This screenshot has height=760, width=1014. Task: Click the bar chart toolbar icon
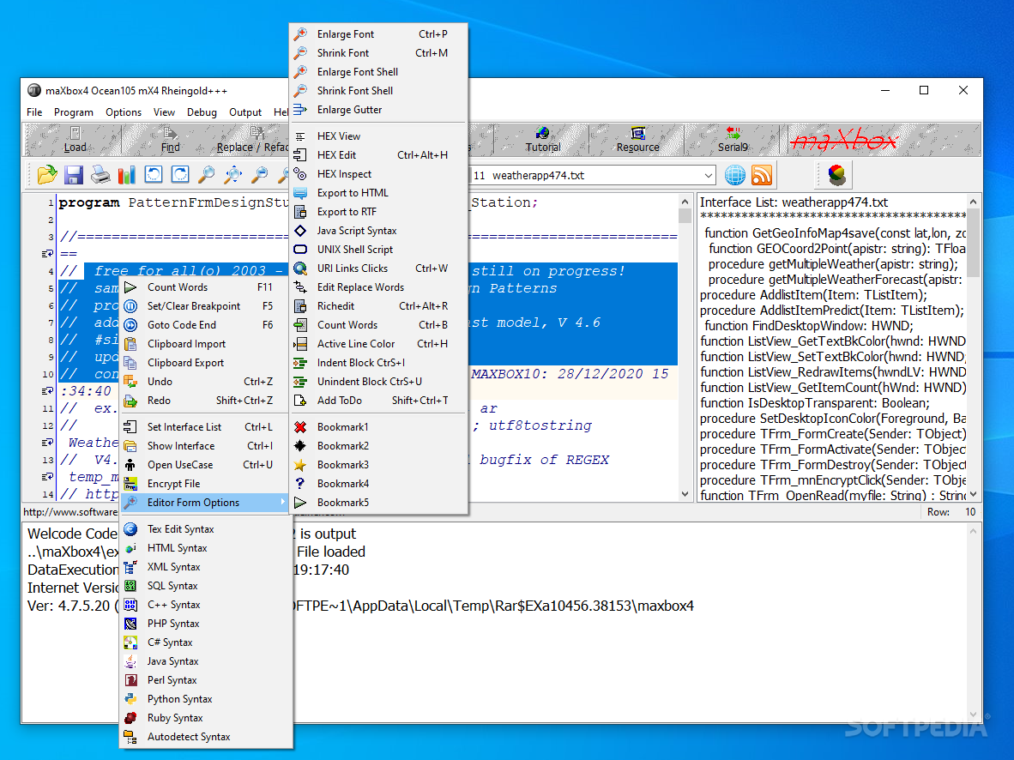pyautogui.click(x=127, y=175)
